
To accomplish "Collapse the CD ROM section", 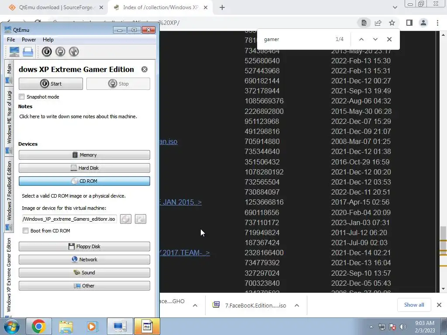I will pyautogui.click(x=84, y=181).
